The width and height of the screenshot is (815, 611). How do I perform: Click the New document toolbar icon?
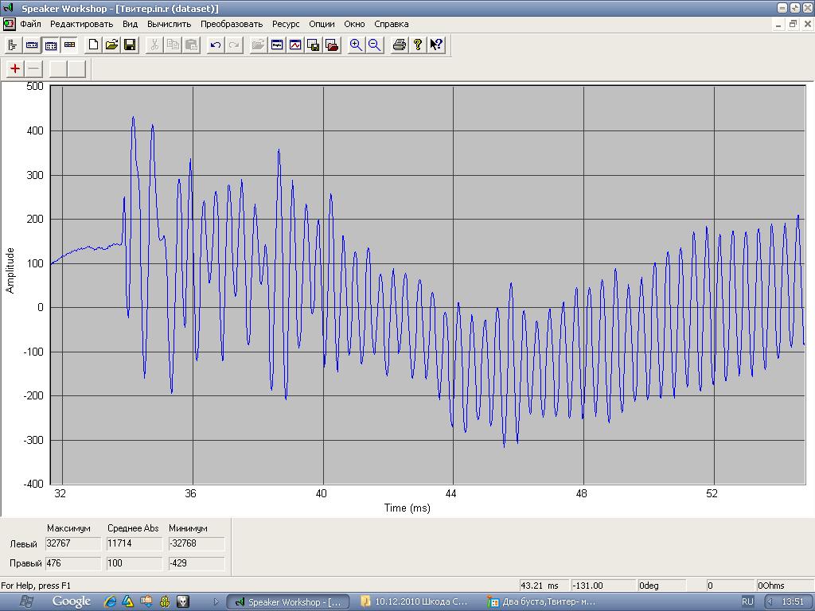[93, 45]
